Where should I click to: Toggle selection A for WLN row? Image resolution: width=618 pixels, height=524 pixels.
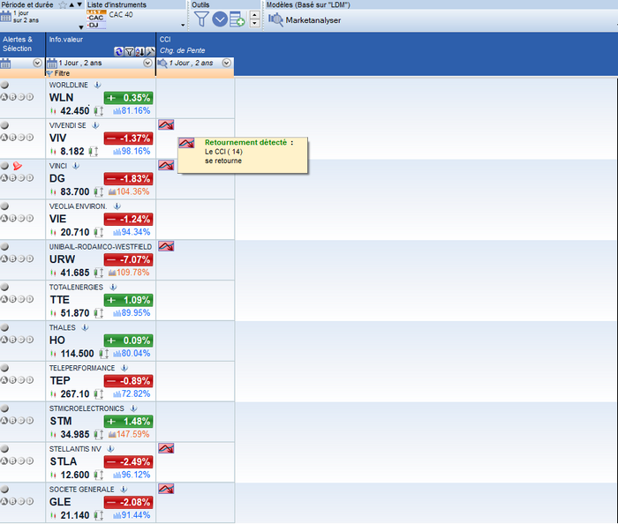(4, 97)
